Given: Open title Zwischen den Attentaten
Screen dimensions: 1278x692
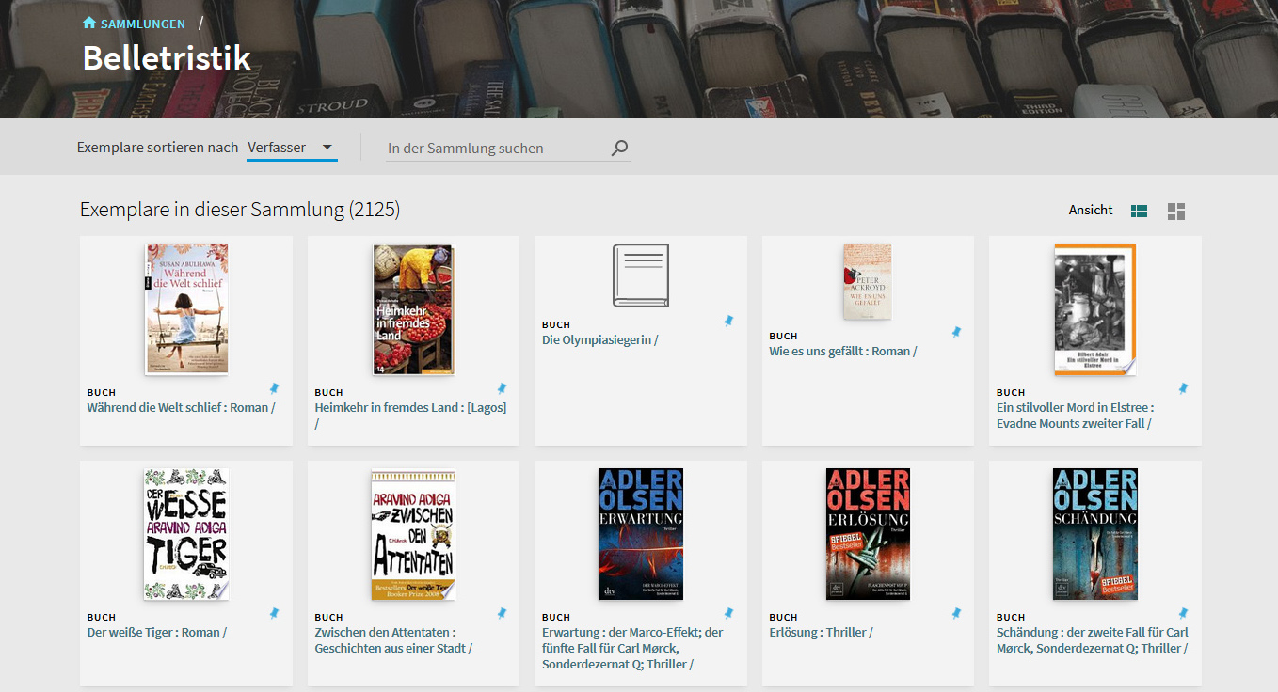Looking at the screenshot, I should [x=393, y=640].
